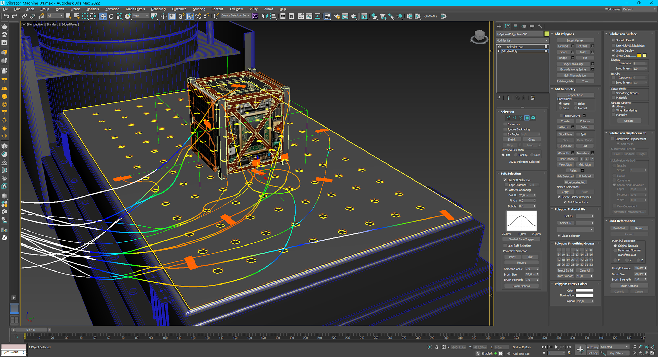Open the Graph Editors menu
The height and width of the screenshot is (357, 658).
click(x=135, y=9)
